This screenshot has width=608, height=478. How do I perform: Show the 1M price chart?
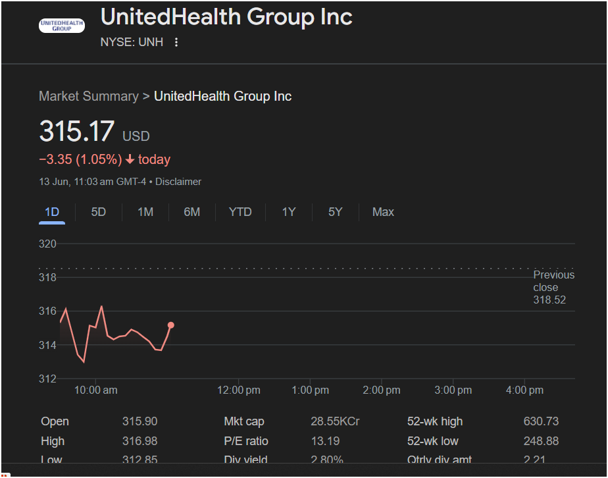[x=145, y=212]
